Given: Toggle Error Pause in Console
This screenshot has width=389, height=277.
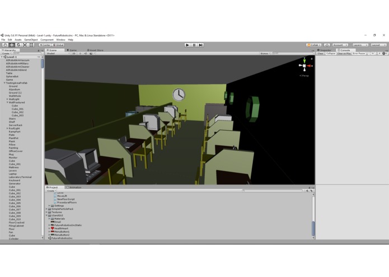Looking at the screenshot, I should click(x=359, y=53).
